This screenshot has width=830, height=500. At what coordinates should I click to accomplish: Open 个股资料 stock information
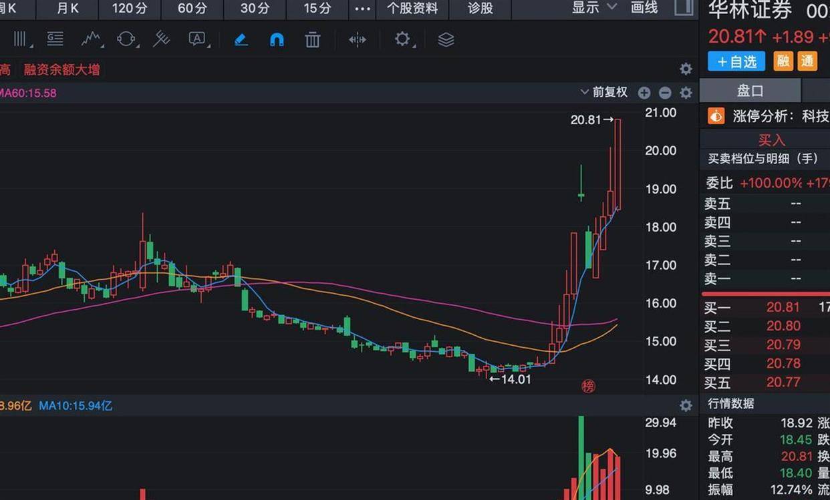point(412,9)
